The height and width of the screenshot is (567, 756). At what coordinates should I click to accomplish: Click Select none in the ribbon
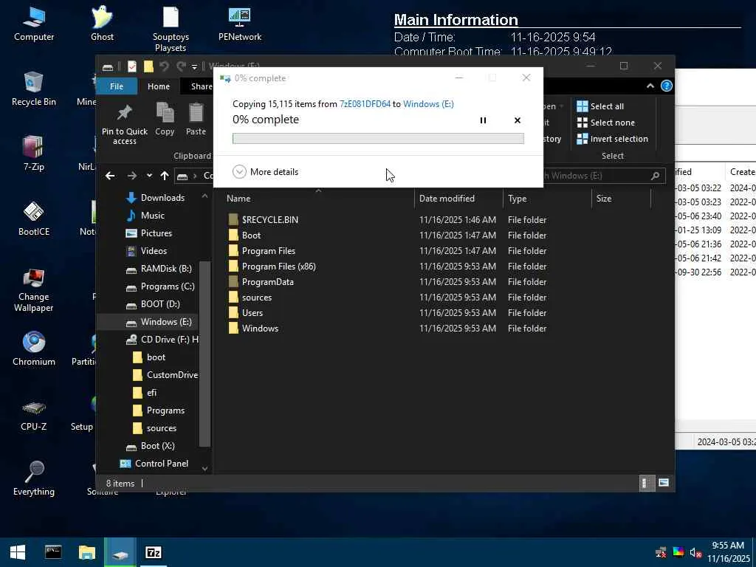[x=606, y=123]
